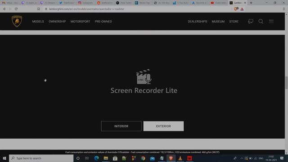The image size is (288, 162).
Task: Open red screen recorder taskbar icon
Action: pyautogui.click(x=189, y=158)
